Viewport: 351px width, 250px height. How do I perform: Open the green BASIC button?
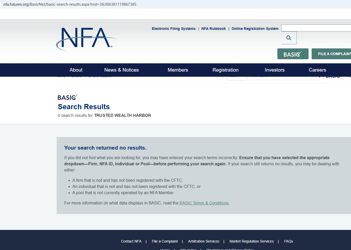293,54
